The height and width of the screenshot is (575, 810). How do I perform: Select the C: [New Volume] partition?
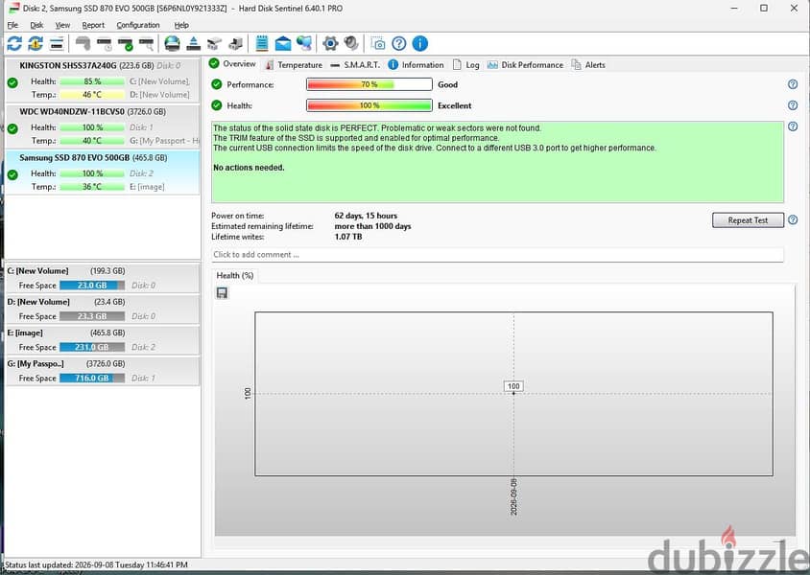103,278
